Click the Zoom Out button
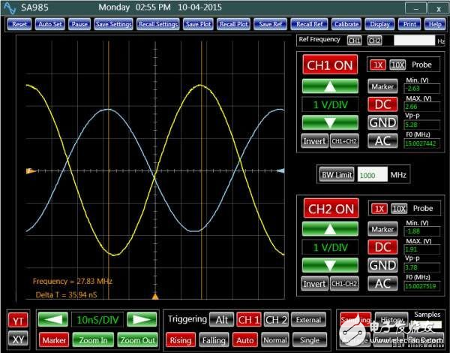Viewport: 450px width, 353px height. tap(137, 339)
